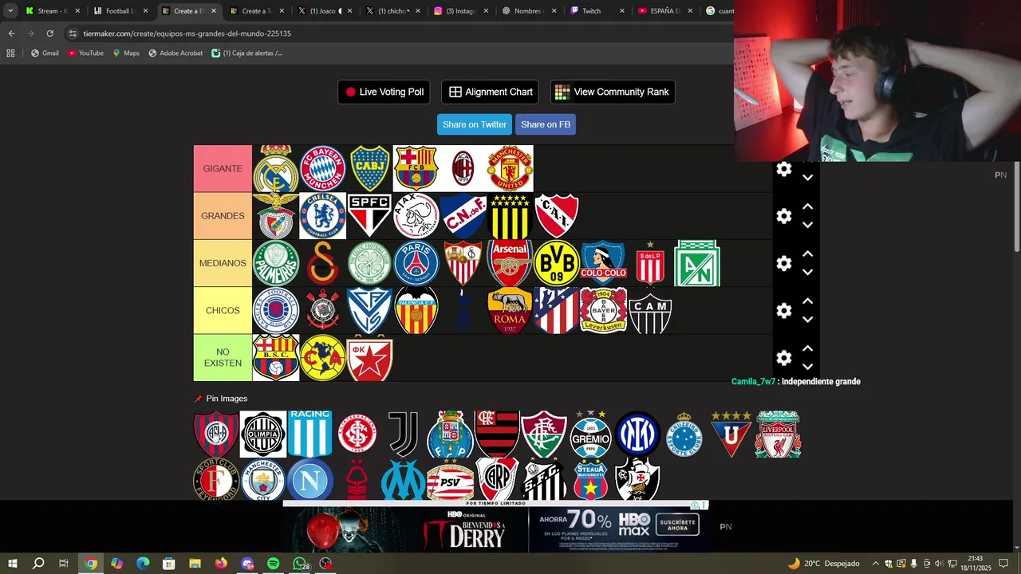This screenshot has height=574, width=1021.
Task: Open settings gear for GRANDES tier row
Action: [784, 216]
